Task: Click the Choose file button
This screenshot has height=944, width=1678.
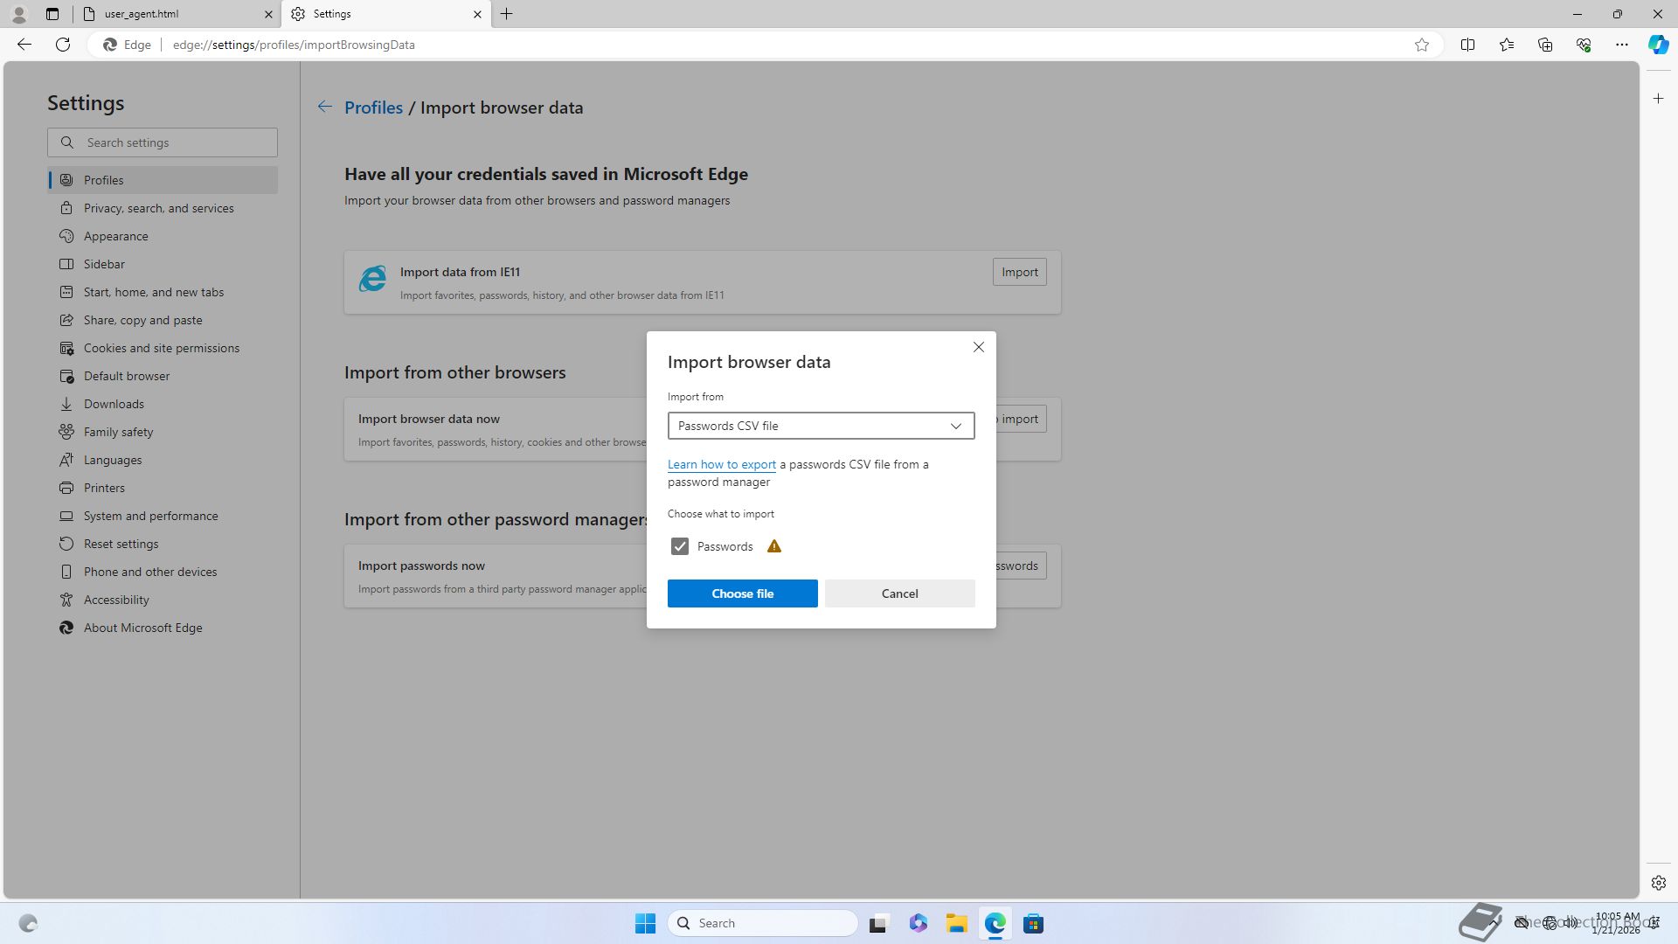Action: point(742,593)
